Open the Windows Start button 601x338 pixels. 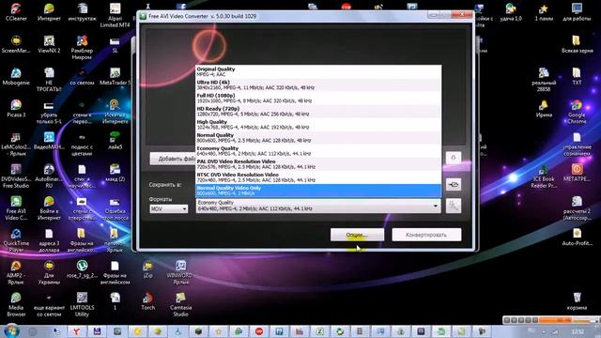click(11, 330)
